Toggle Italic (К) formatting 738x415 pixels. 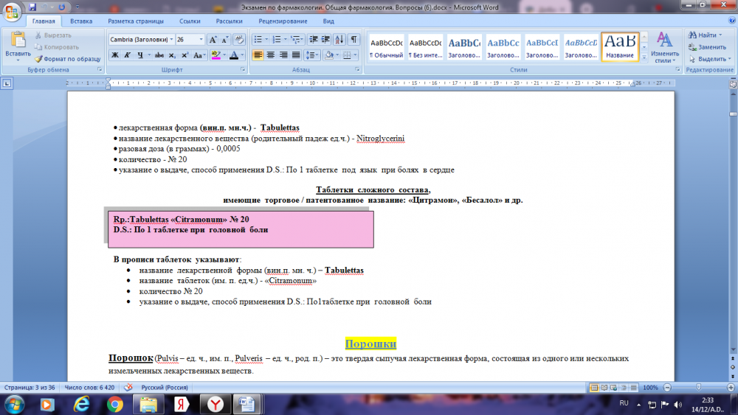(128, 55)
